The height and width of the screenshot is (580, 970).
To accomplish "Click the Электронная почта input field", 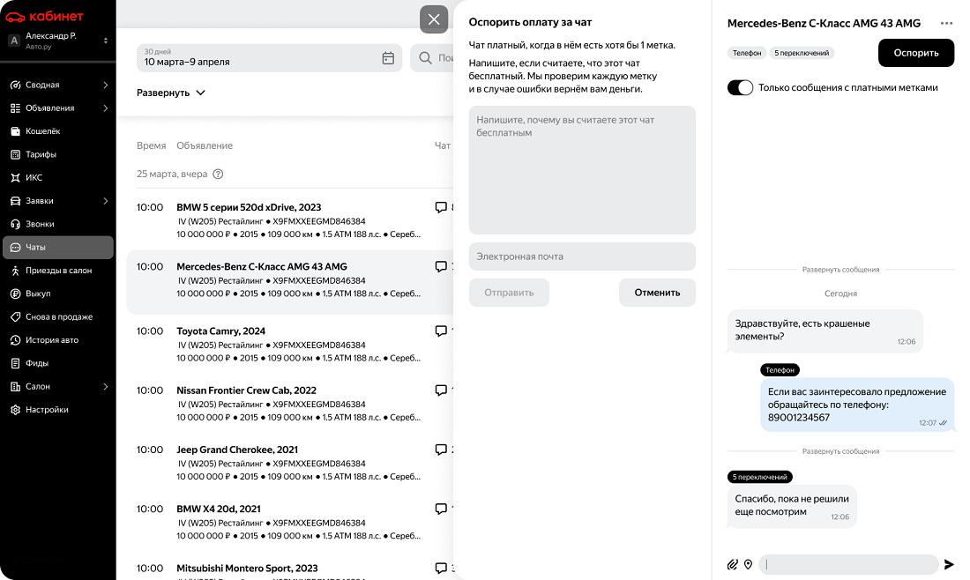I will (582, 257).
